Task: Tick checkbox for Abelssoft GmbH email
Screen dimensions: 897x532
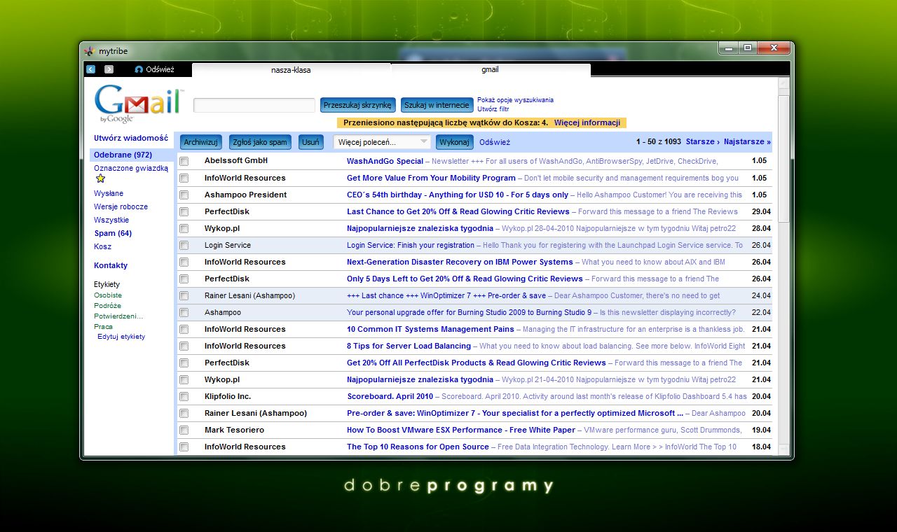Action: (184, 161)
